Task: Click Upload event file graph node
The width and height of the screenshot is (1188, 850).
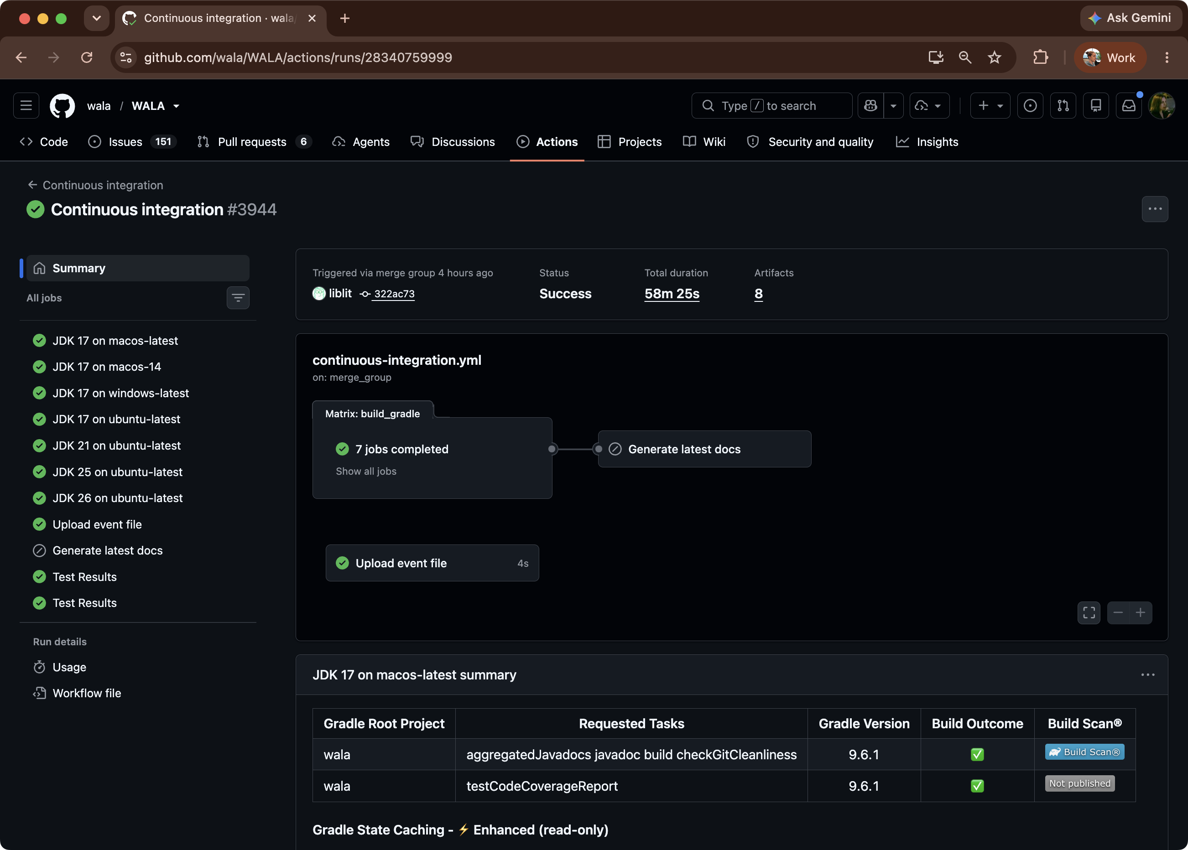Action: click(x=432, y=563)
